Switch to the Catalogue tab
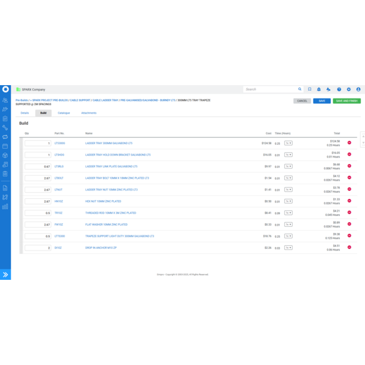Image resolution: width=365 pixels, height=365 pixels. point(64,113)
